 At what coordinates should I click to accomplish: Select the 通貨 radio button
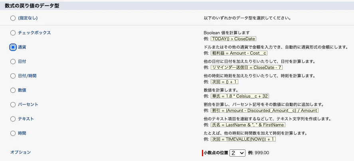click(13, 47)
